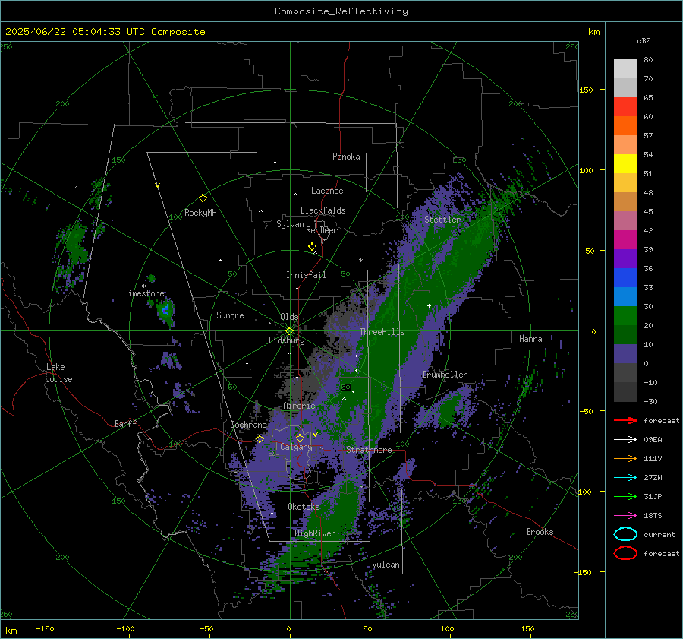
Task: Click the red 65-60 dBZ swatch
Action: coord(625,107)
